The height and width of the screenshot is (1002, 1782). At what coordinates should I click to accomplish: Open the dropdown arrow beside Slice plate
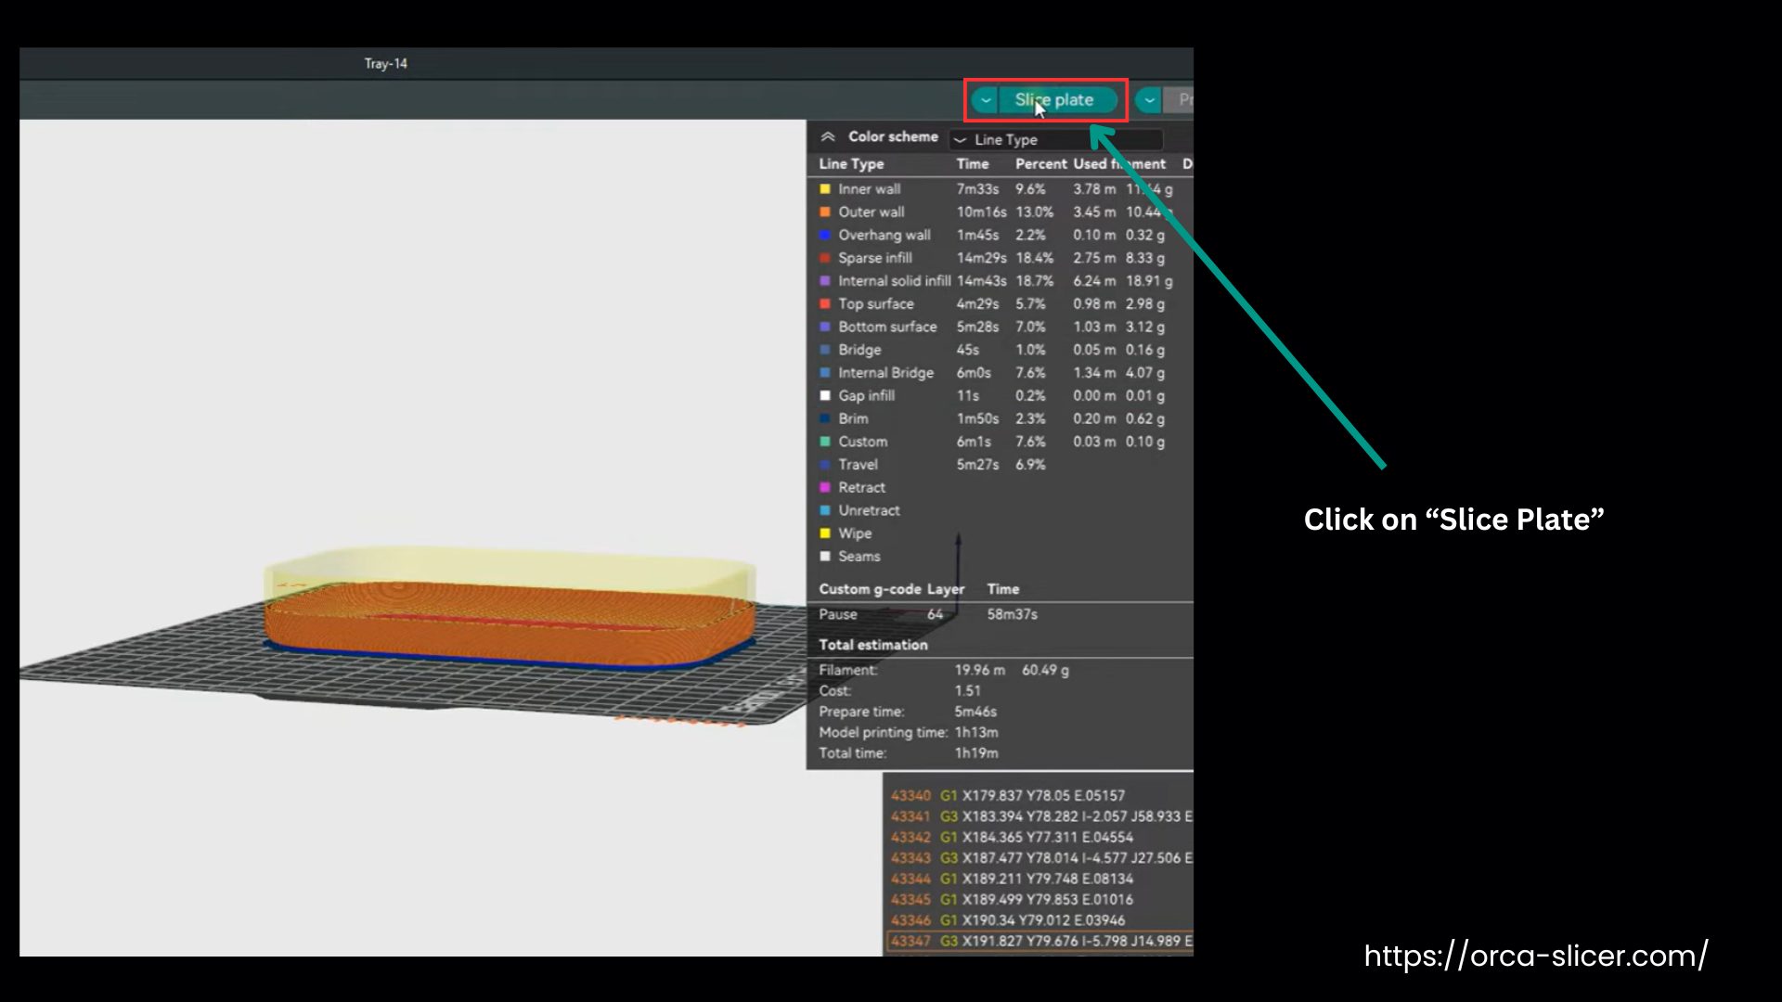(986, 100)
